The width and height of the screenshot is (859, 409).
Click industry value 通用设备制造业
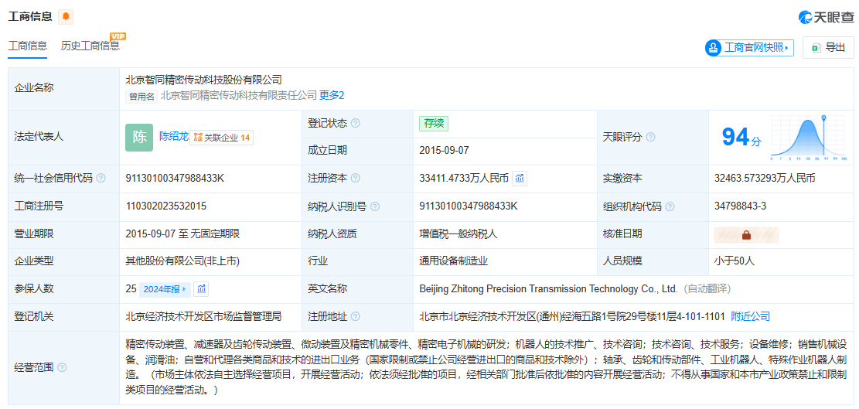(453, 261)
